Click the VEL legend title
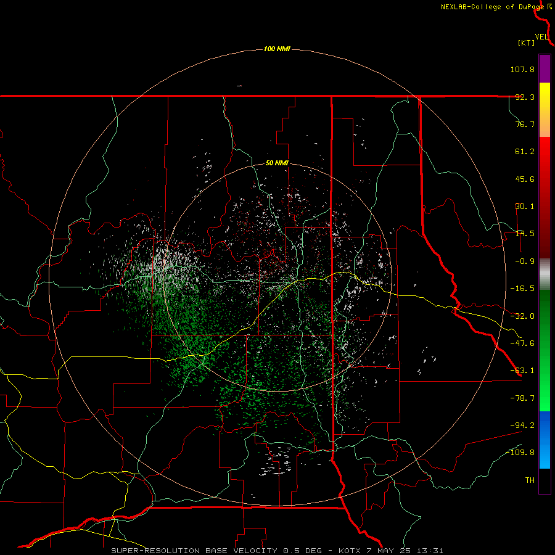 542,37
